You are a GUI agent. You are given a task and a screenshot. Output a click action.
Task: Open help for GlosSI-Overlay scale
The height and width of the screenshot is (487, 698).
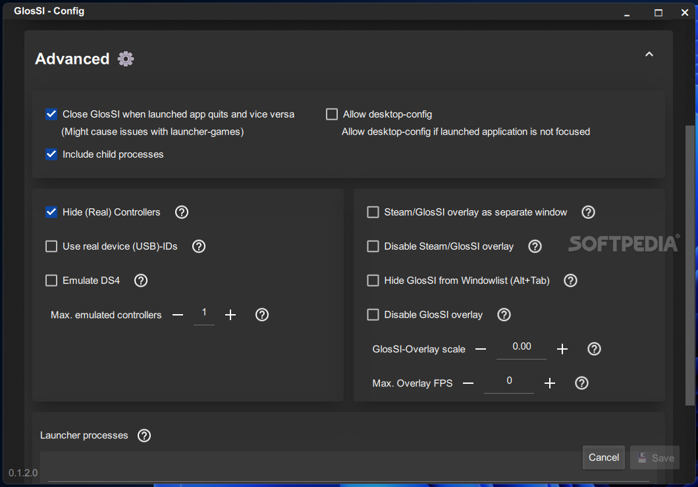tap(594, 349)
